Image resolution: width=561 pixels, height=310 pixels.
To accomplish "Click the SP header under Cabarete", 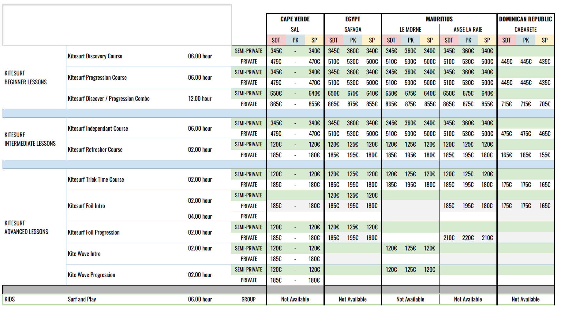I will (x=545, y=40).
